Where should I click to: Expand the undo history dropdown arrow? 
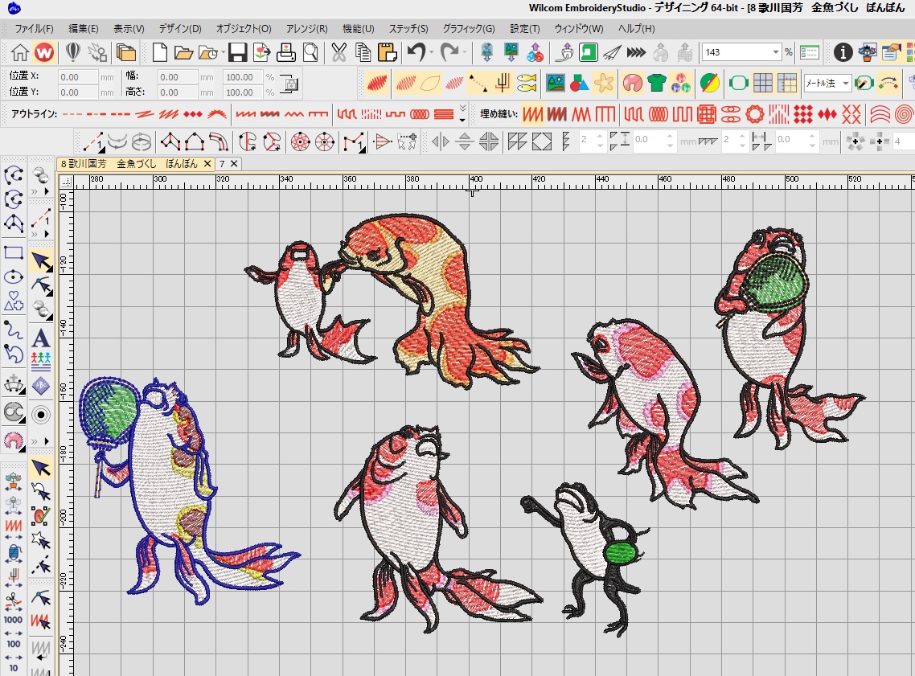coord(431,53)
